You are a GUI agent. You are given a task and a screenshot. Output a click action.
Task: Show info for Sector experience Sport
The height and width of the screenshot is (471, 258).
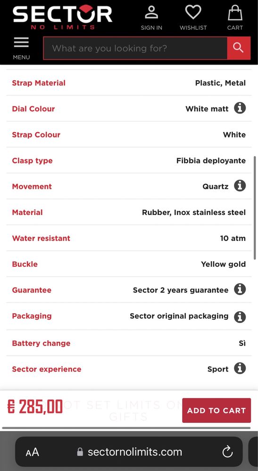point(240,368)
